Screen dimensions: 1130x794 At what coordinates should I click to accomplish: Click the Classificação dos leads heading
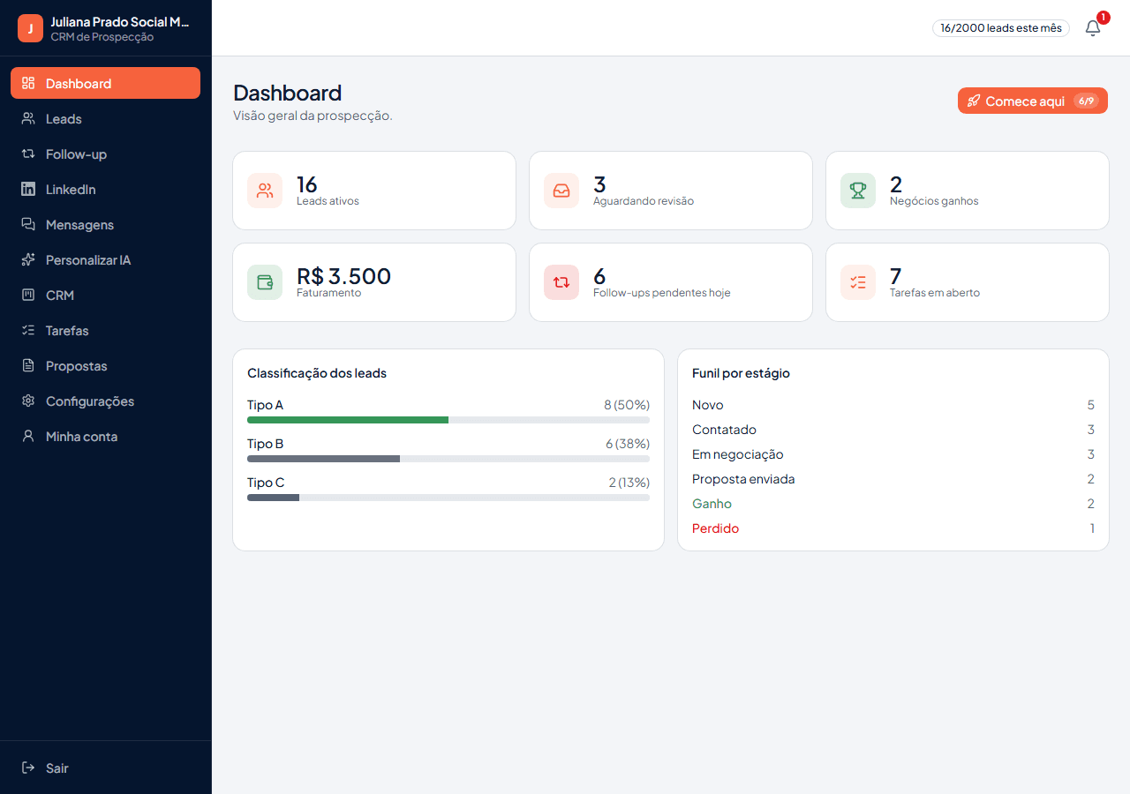click(x=317, y=373)
